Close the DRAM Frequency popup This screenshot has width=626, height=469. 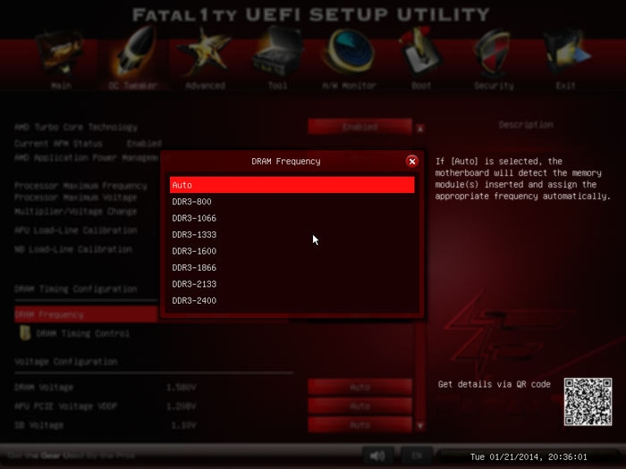412,161
